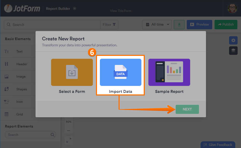Expand the All time date dropdown
The image size is (241, 148).
point(157,25)
